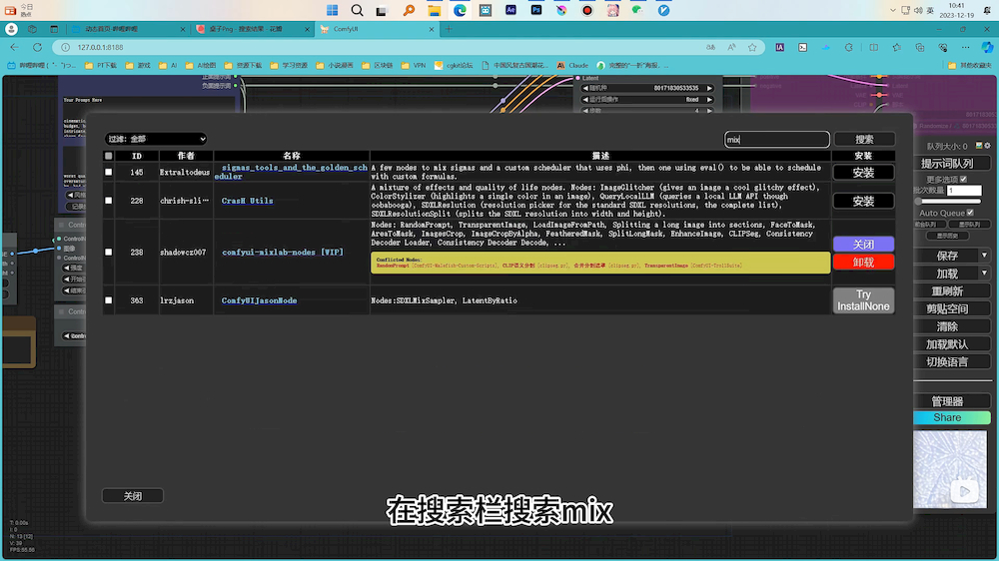
Task: Adjust the batch count slider
Action: (920, 201)
